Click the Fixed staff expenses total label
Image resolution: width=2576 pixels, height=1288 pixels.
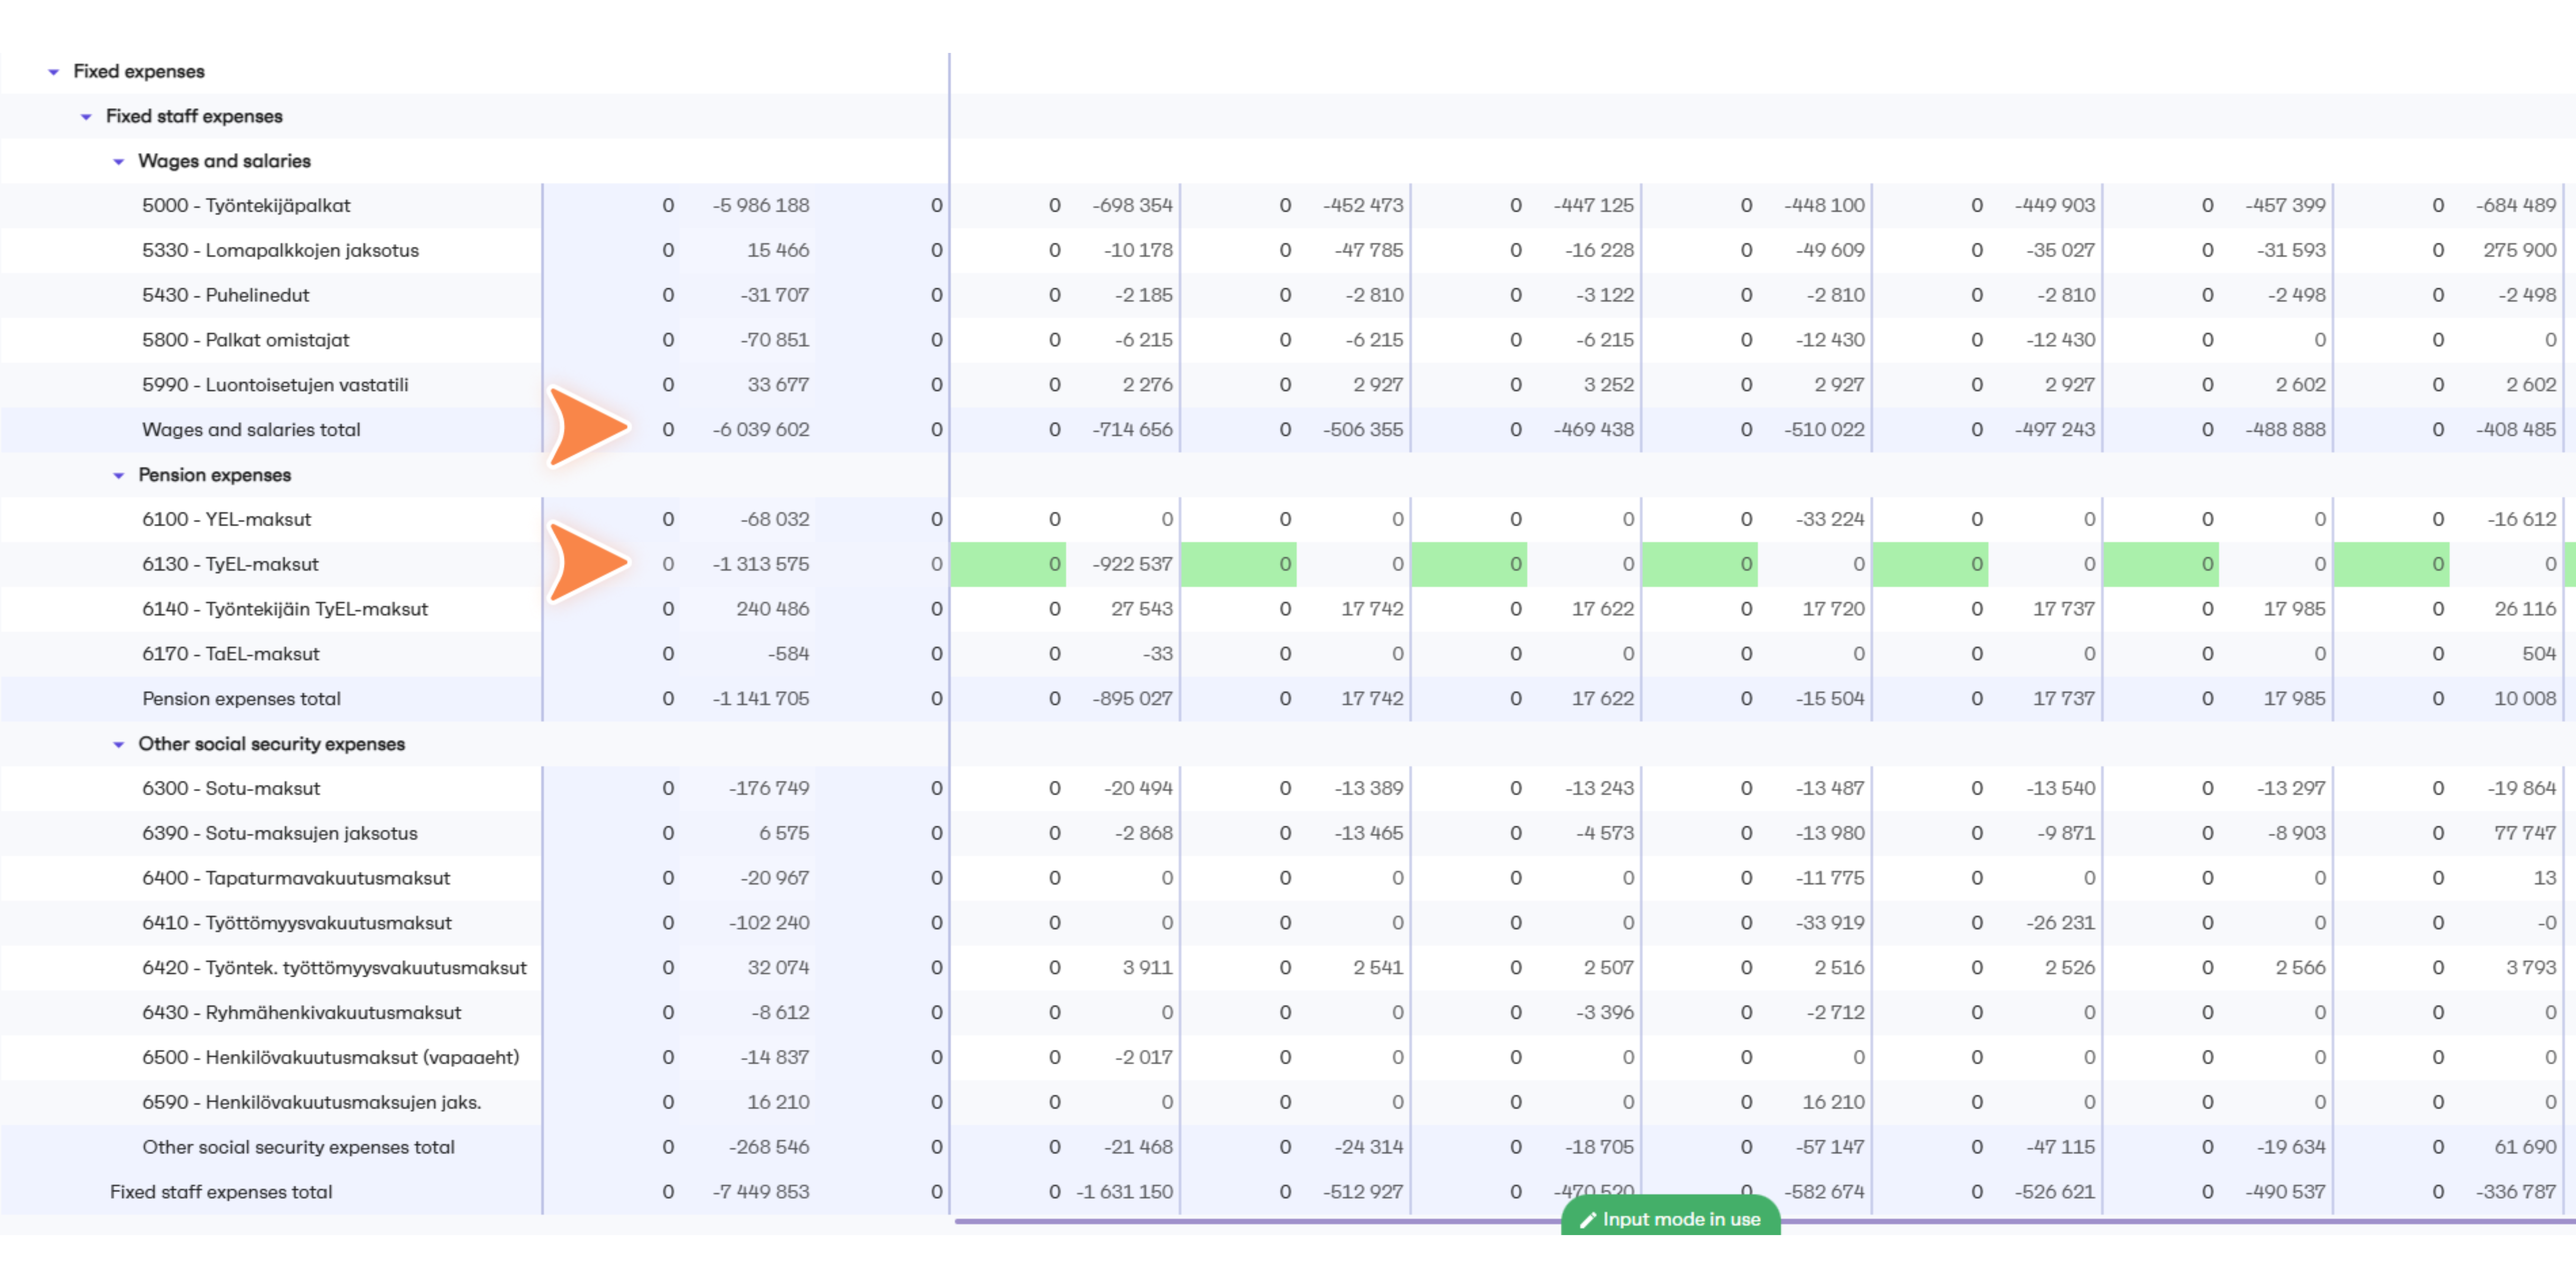(221, 1192)
